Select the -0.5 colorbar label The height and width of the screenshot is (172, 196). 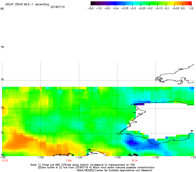coord(107,8)
